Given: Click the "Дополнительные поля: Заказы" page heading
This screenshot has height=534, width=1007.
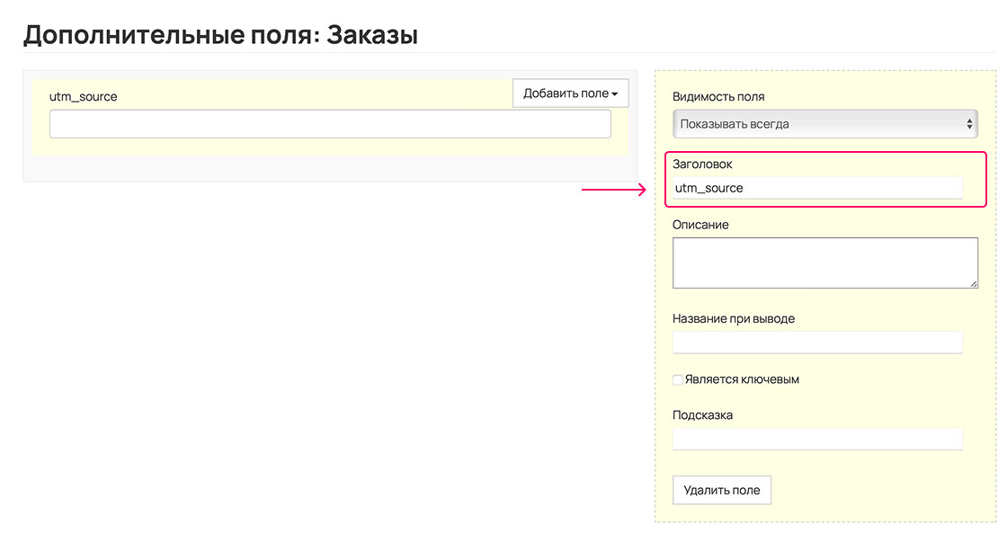Looking at the screenshot, I should pos(220,35).
